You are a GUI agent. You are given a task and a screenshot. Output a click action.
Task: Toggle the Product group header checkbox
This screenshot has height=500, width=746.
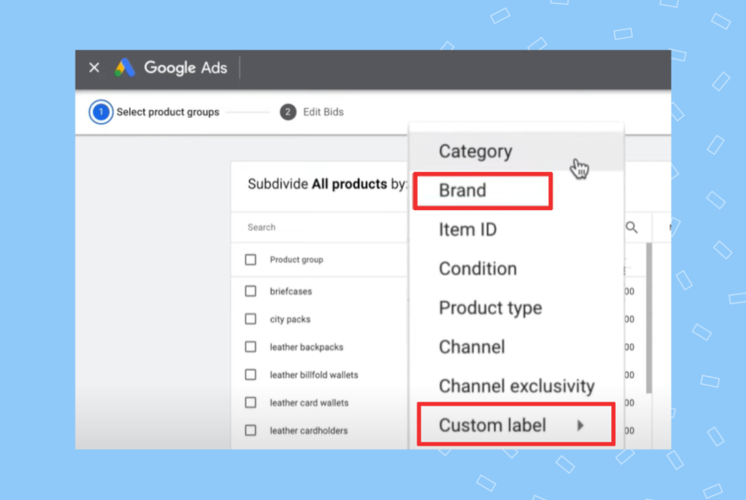pyautogui.click(x=251, y=260)
